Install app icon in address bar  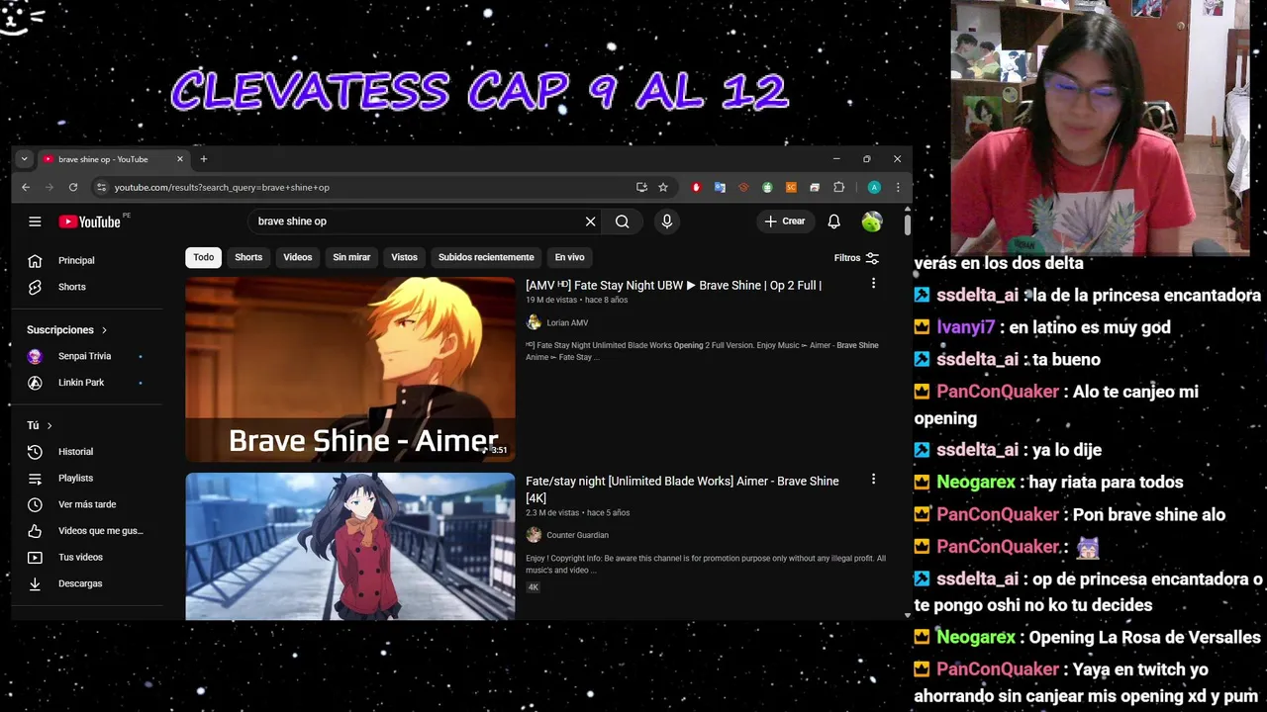(641, 187)
